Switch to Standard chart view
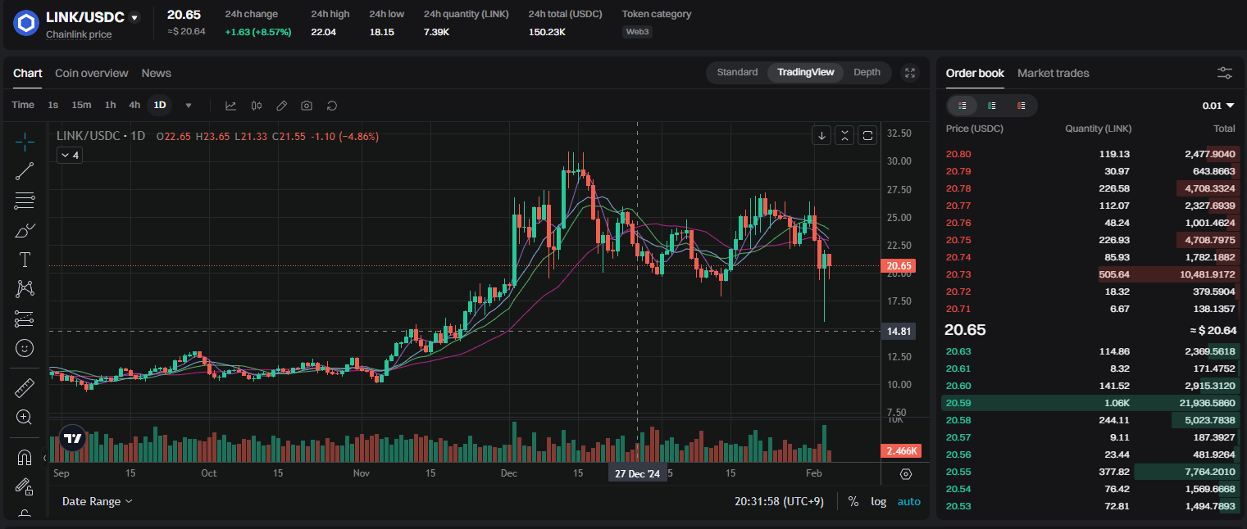 737,72
